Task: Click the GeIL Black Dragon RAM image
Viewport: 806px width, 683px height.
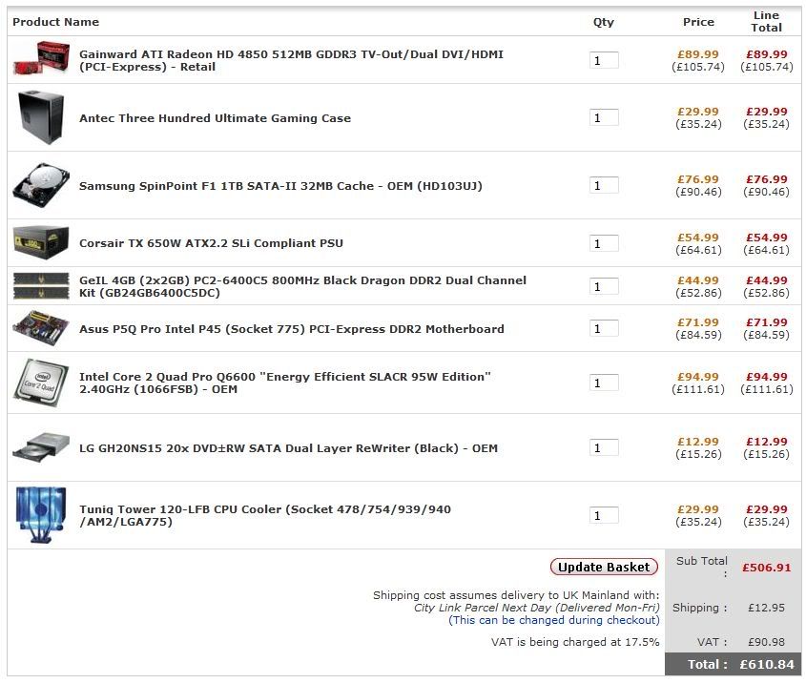Action: coord(41,286)
